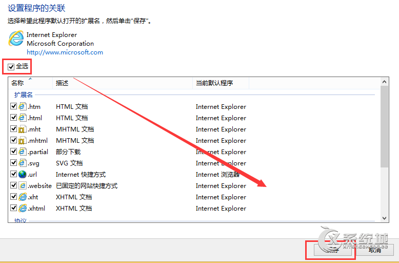This screenshot has width=399, height=263.
Task: Uncheck the .html extension checkbox
Action: [x=13, y=117]
